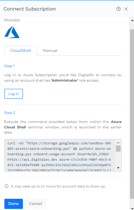This screenshot has width=134, height=210.
Task: Confirm with the Done button
Action: [13, 203]
